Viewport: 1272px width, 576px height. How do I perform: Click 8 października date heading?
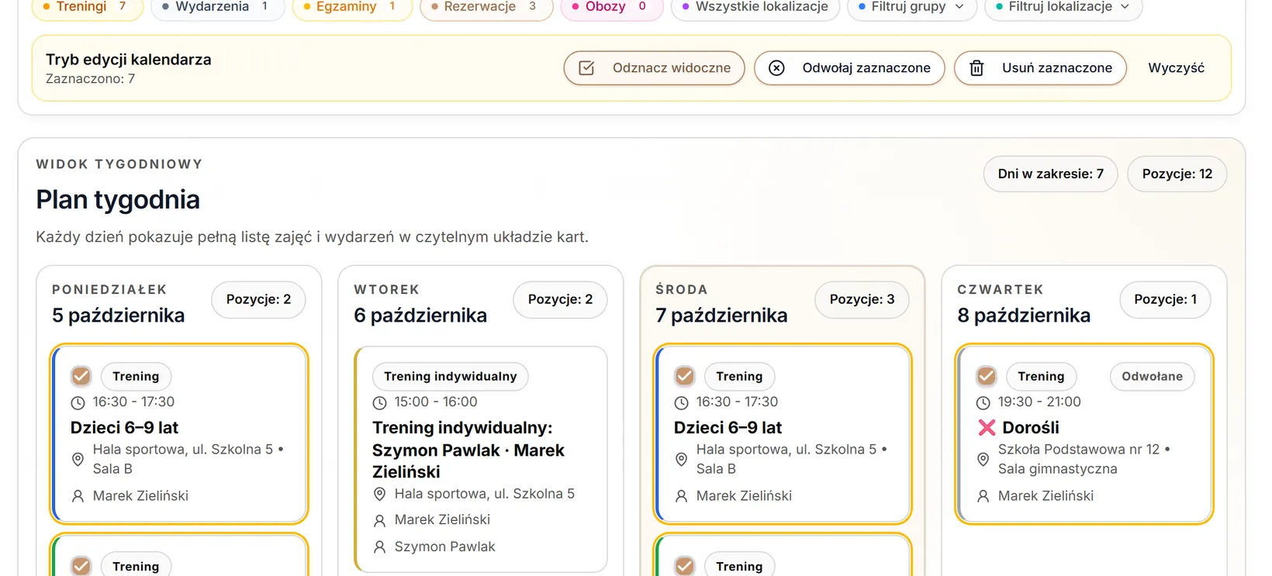click(x=1024, y=316)
